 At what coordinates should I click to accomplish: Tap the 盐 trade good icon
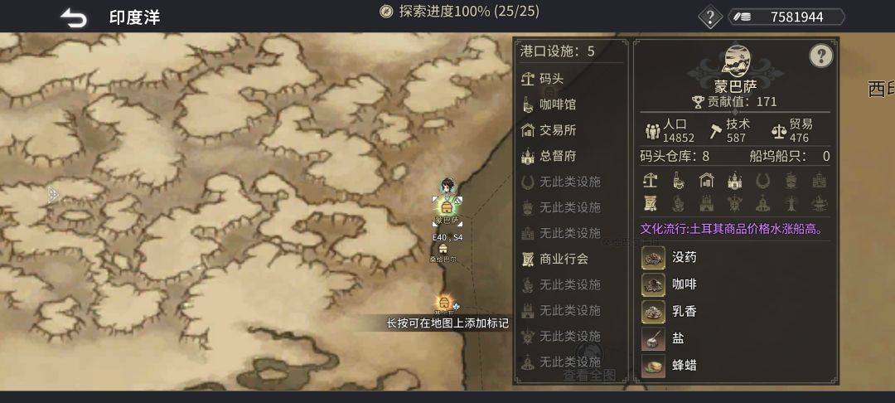point(653,338)
